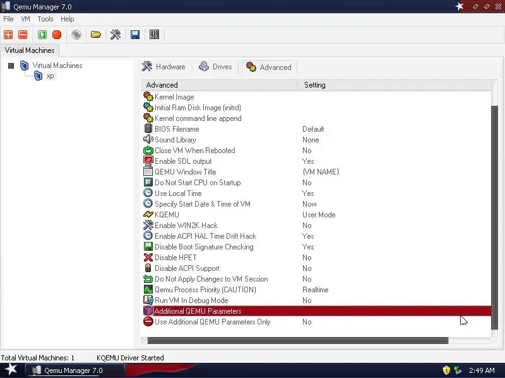Viewport: 505px width, 378px height.
Task: Switch to the Drives tab
Action: pos(215,67)
